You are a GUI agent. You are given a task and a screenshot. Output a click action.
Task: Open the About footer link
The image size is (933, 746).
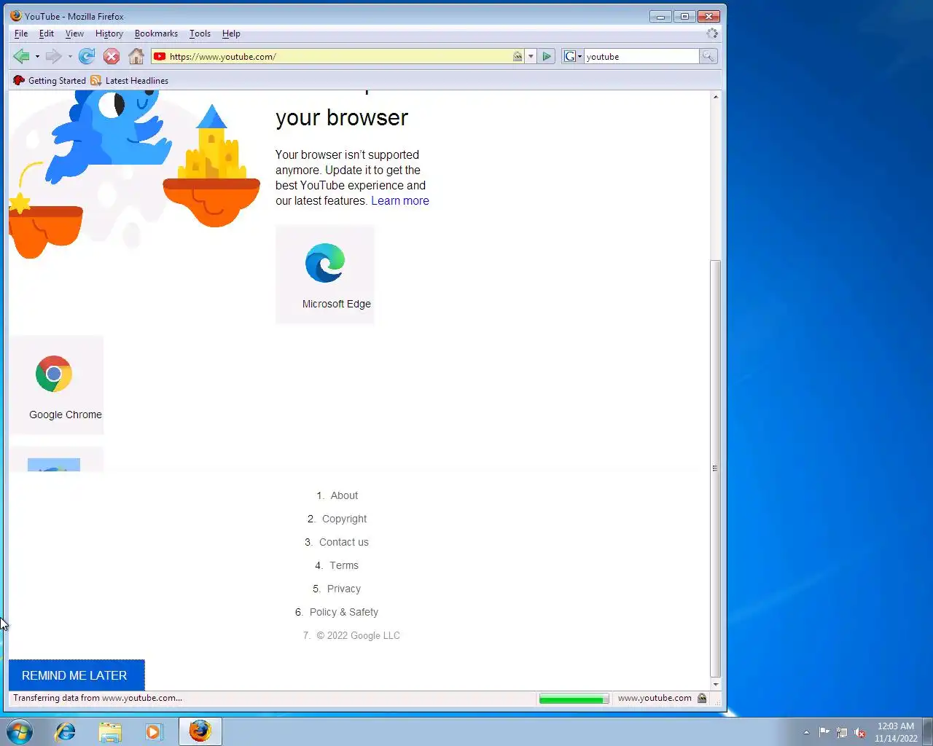click(x=344, y=495)
